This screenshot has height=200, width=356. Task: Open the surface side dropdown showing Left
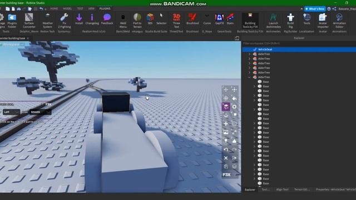(11, 112)
